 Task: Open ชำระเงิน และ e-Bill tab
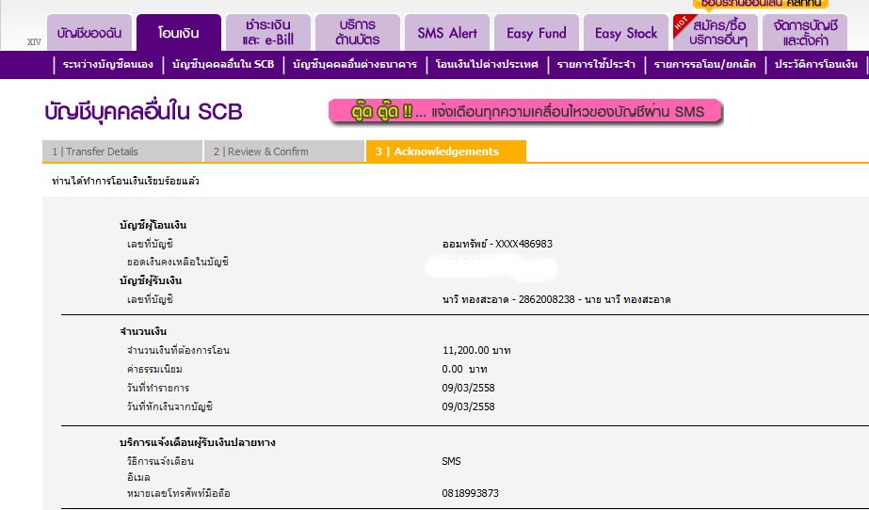(x=268, y=33)
